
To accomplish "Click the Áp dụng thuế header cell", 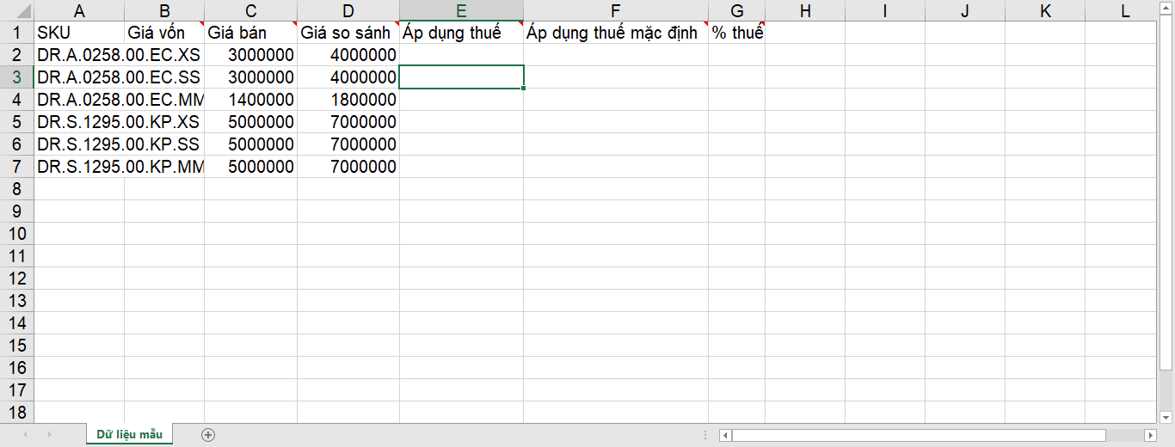I will click(461, 33).
